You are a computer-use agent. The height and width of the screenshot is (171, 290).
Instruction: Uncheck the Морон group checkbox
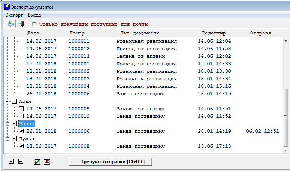tap(14, 124)
